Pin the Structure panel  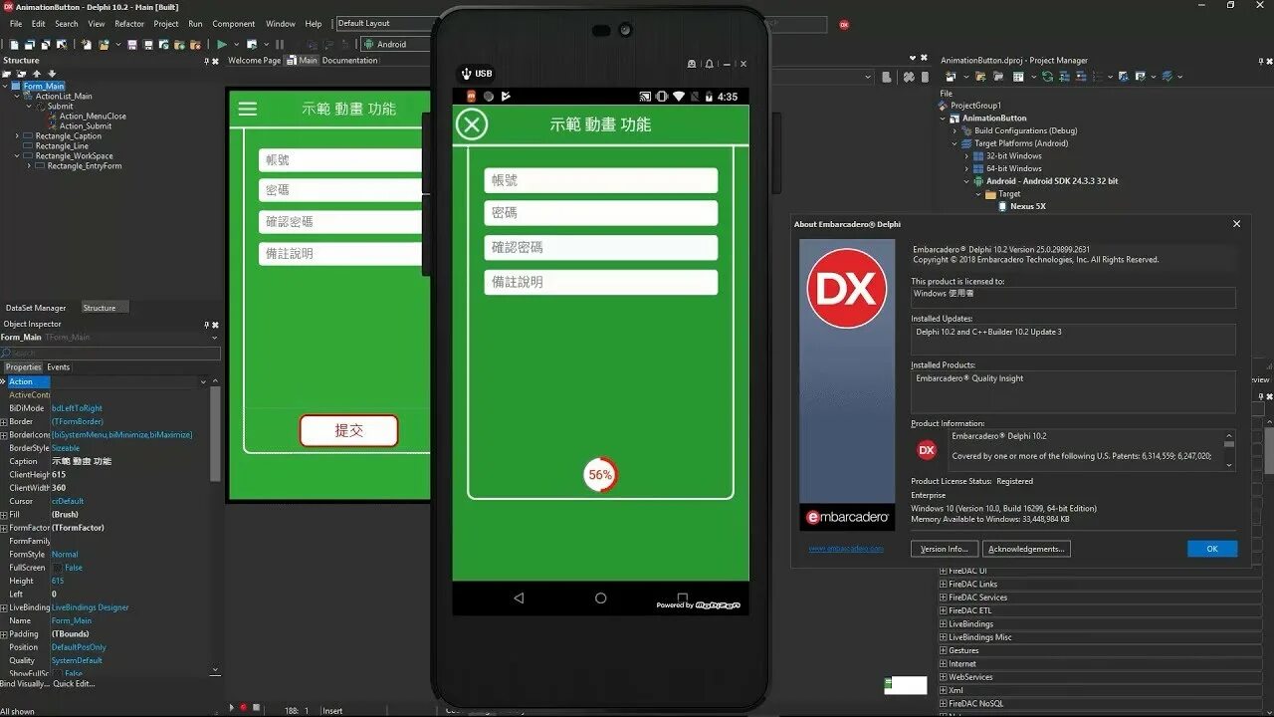(207, 61)
